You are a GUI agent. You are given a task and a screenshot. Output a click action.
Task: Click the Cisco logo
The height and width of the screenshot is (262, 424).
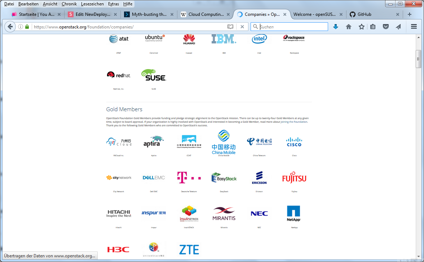pyautogui.click(x=294, y=142)
